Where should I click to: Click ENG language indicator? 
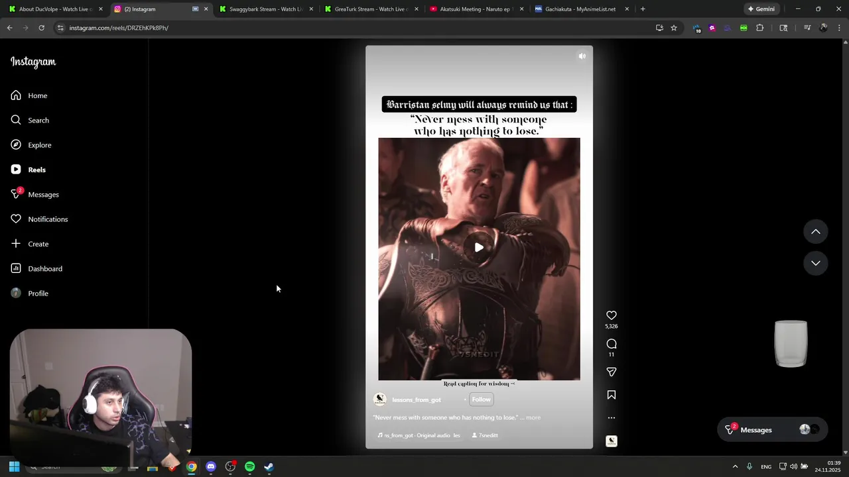766,466
